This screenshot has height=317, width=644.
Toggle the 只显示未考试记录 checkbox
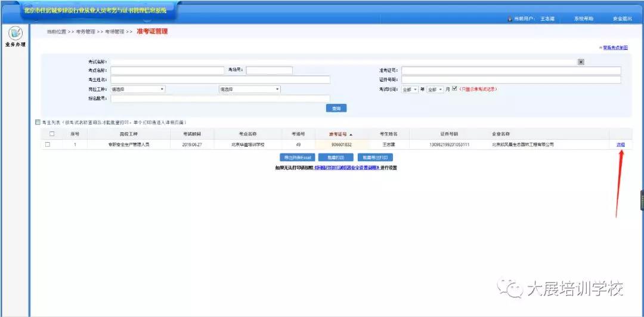pos(454,89)
